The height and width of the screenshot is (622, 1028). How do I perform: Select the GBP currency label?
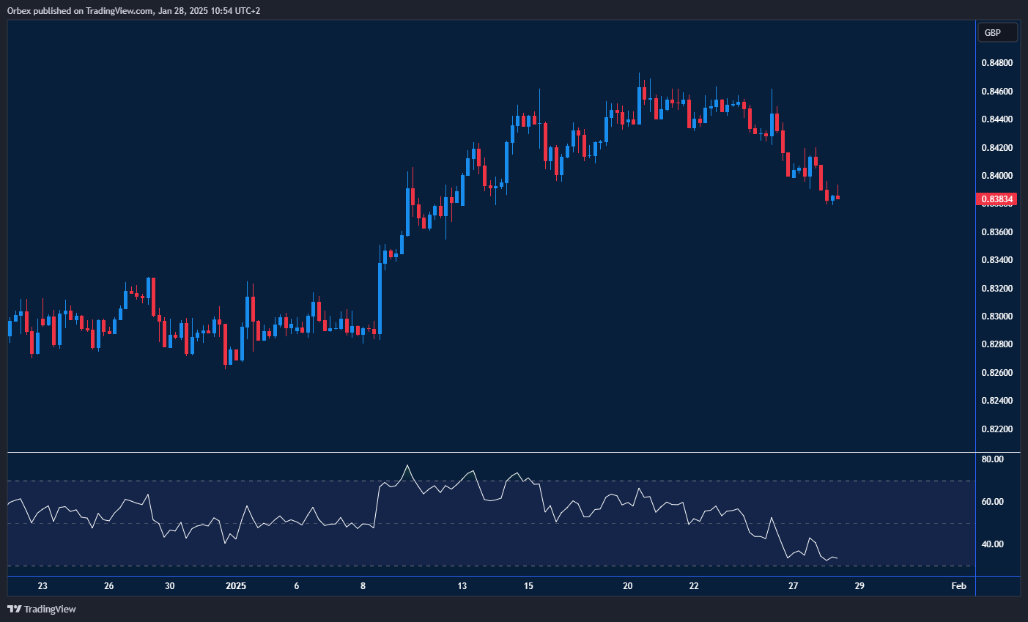(x=997, y=32)
